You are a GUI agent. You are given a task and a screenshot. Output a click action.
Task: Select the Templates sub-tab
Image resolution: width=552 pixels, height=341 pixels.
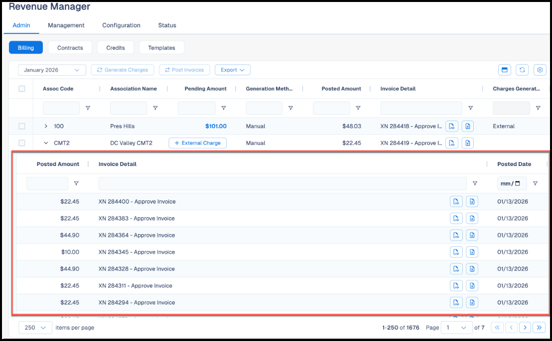point(161,48)
